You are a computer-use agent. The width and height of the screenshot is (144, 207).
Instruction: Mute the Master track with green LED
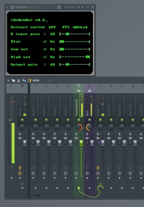(22, 120)
